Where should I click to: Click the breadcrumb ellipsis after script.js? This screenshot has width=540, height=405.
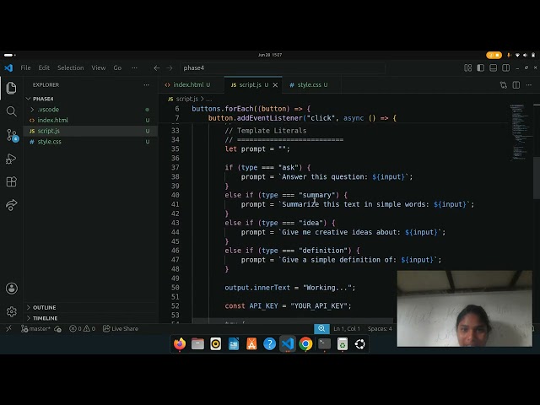209,99
